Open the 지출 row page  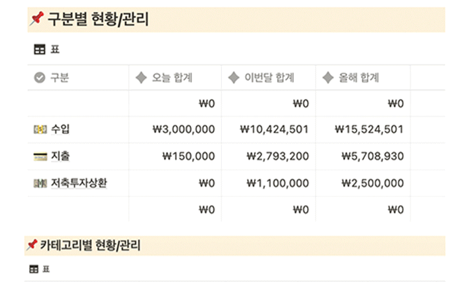click(60, 156)
